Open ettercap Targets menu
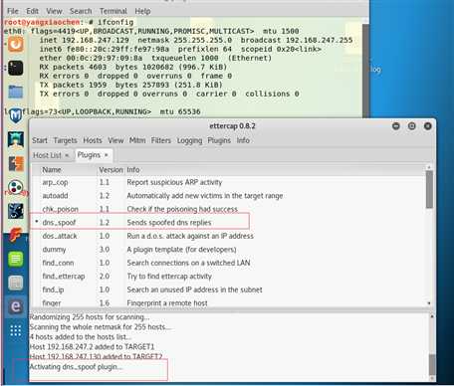Image resolution: width=454 pixels, height=386 pixels. tap(65, 140)
